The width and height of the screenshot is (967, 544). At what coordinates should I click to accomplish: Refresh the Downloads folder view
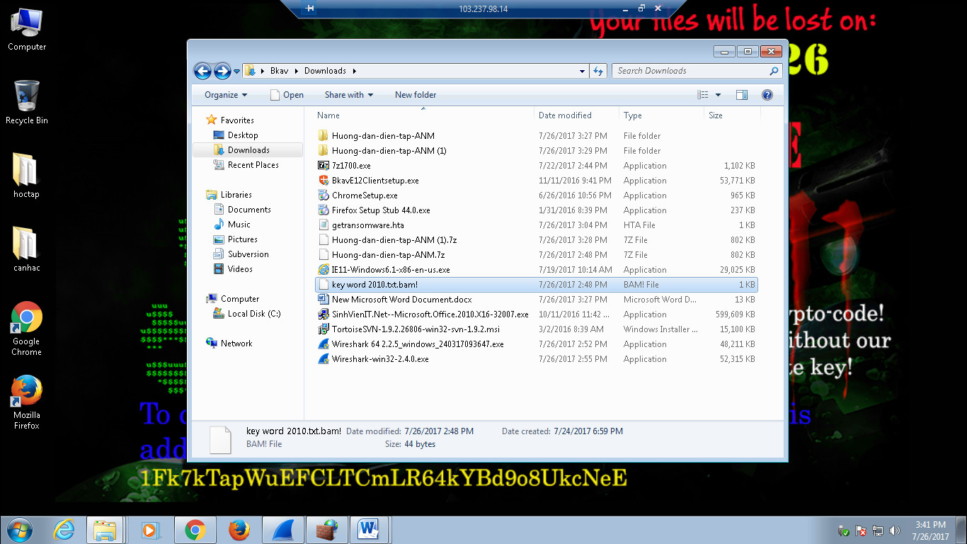598,71
